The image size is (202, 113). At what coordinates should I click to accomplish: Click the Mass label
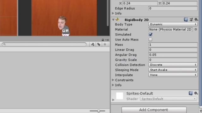pos(119,45)
